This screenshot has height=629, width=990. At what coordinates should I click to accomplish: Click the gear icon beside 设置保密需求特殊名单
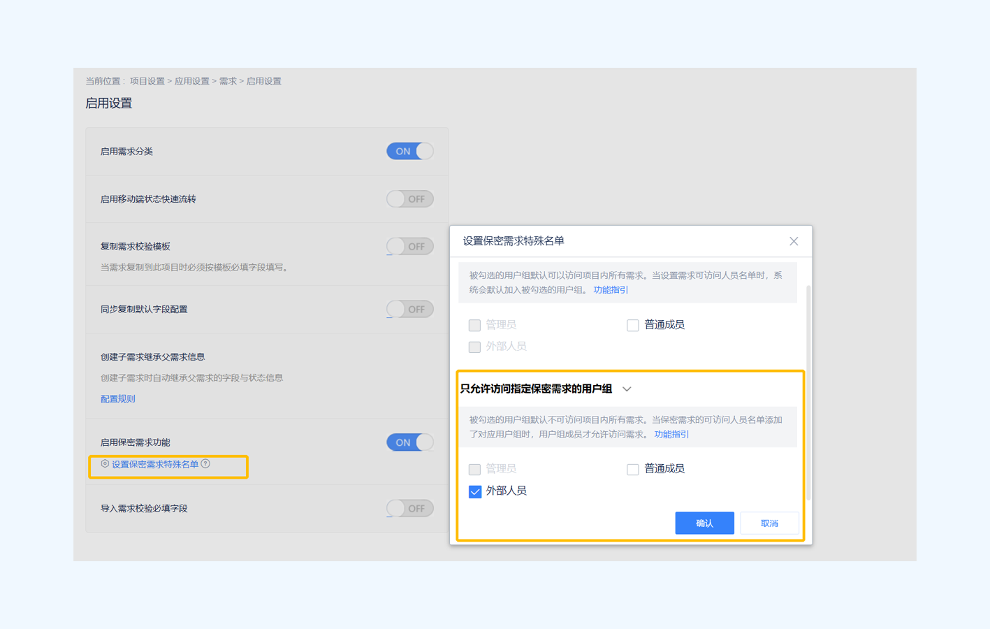[x=105, y=464]
